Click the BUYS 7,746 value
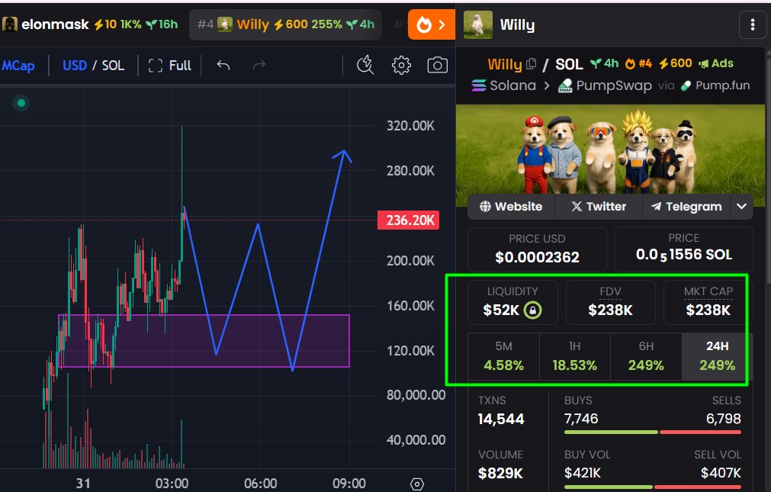The height and width of the screenshot is (492, 771). point(580,419)
